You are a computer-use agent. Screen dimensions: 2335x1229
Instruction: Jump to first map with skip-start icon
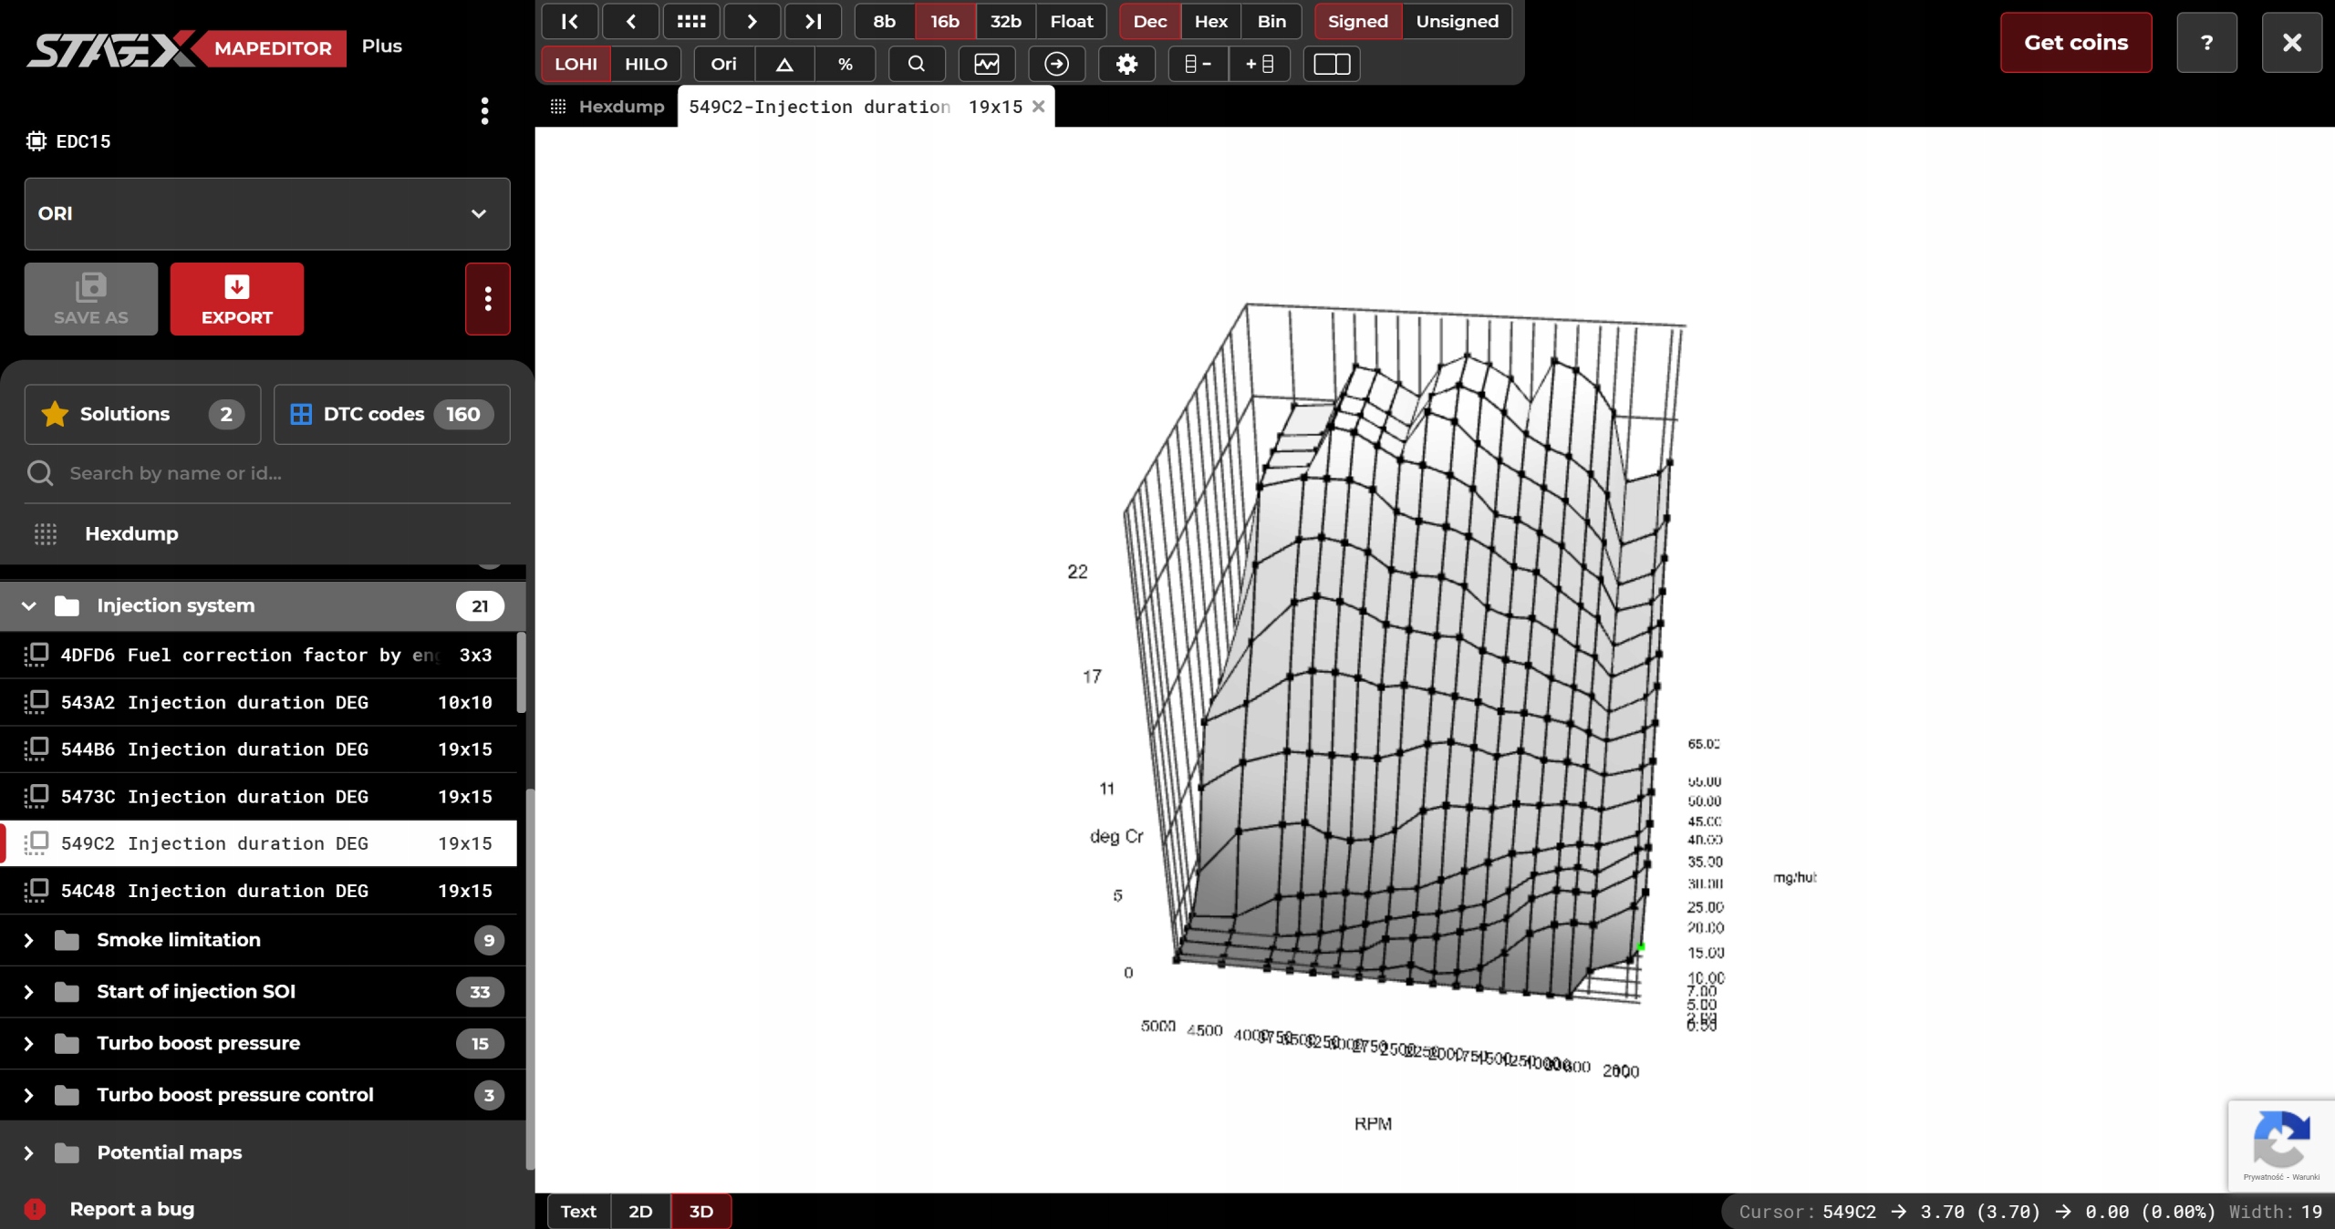coord(570,21)
